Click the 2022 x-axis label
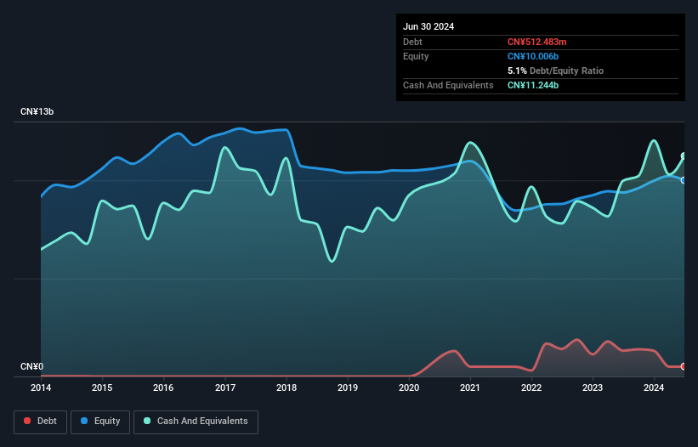The height and width of the screenshot is (447, 698). point(531,388)
